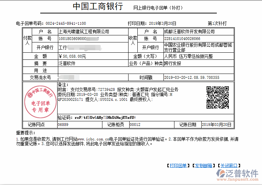Click the 交易流水号 label cell

(x=40, y=77)
